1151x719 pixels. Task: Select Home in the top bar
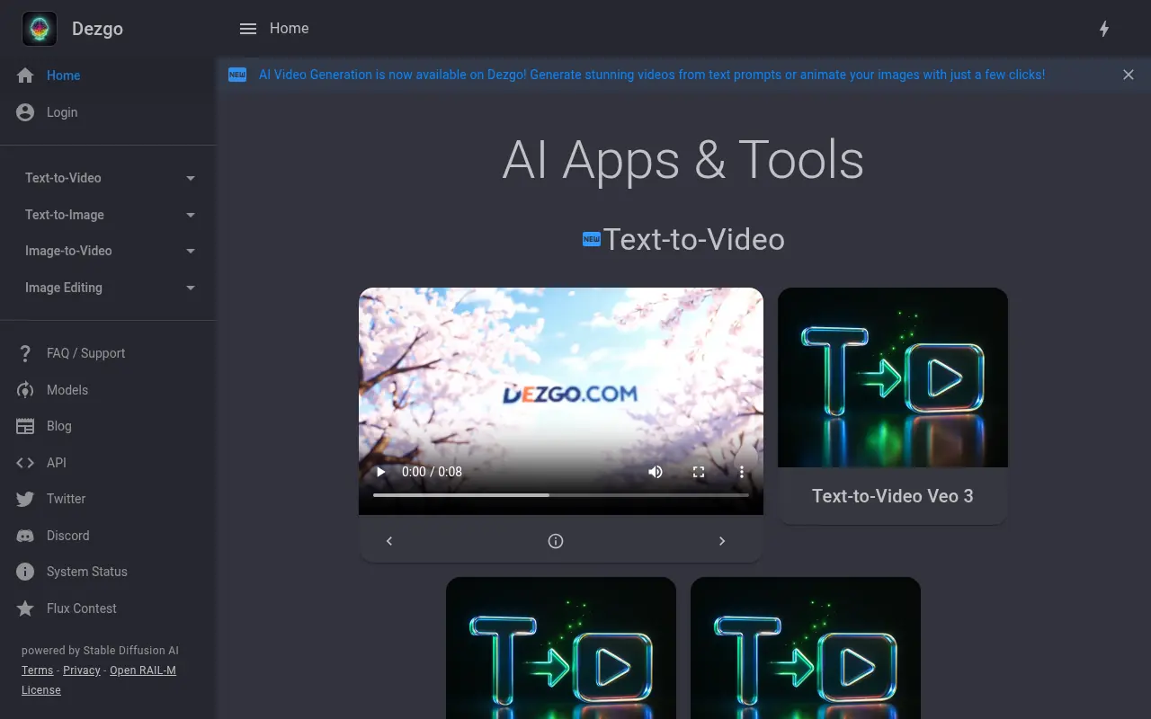289,28
